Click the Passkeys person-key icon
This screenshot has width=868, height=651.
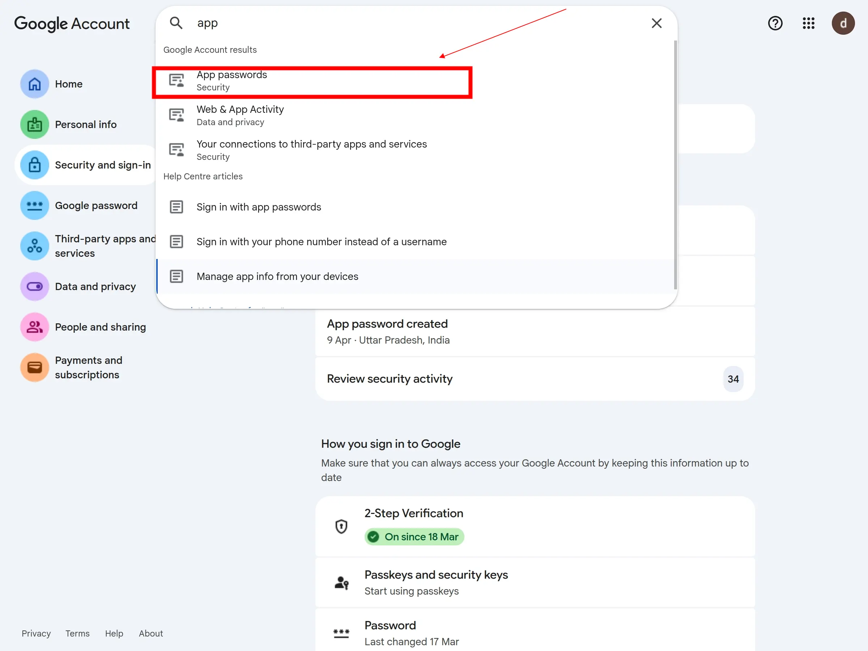tap(341, 583)
